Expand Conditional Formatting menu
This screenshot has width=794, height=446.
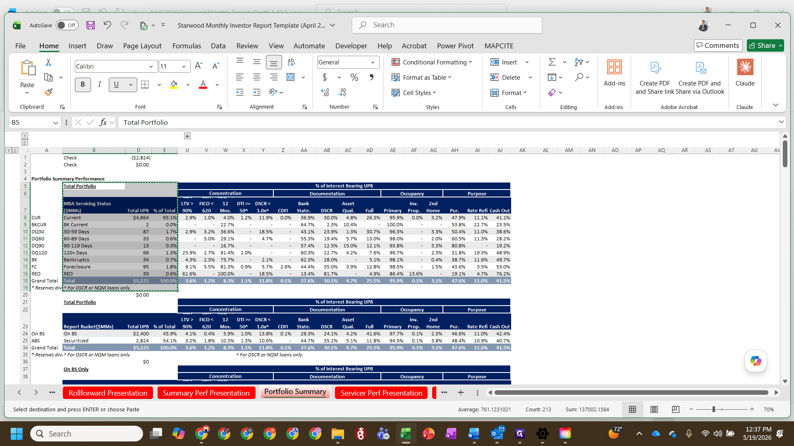click(432, 62)
